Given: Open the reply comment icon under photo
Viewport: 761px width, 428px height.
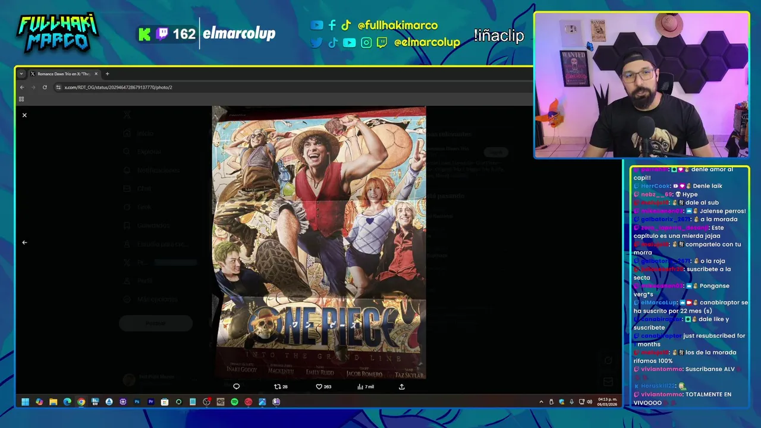Looking at the screenshot, I should click(236, 386).
